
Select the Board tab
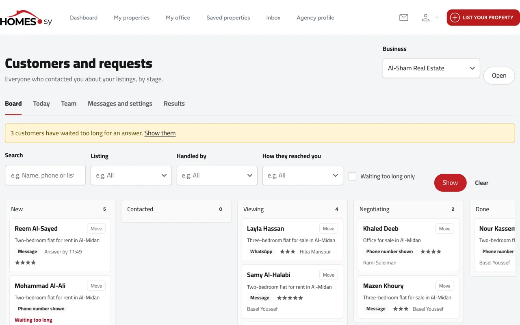[13, 104]
